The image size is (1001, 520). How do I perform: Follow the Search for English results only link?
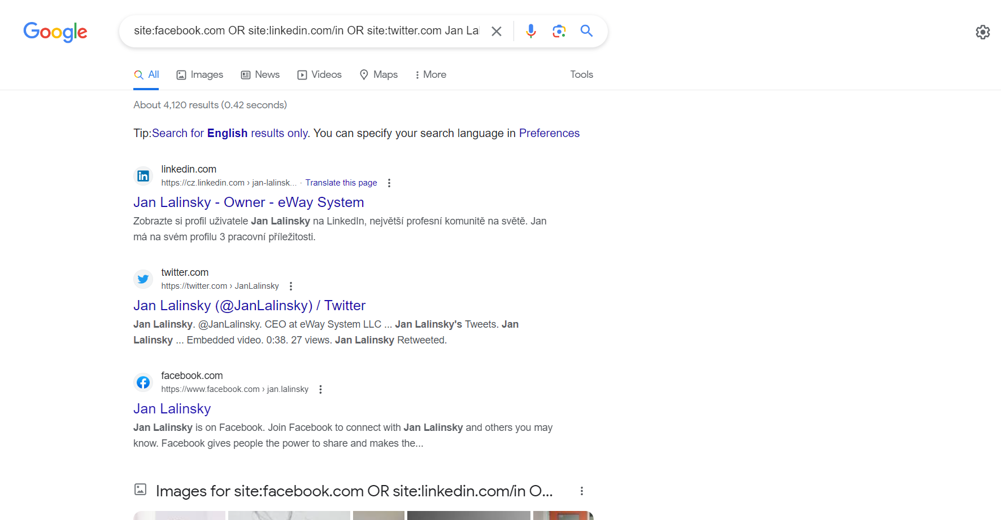[230, 133]
